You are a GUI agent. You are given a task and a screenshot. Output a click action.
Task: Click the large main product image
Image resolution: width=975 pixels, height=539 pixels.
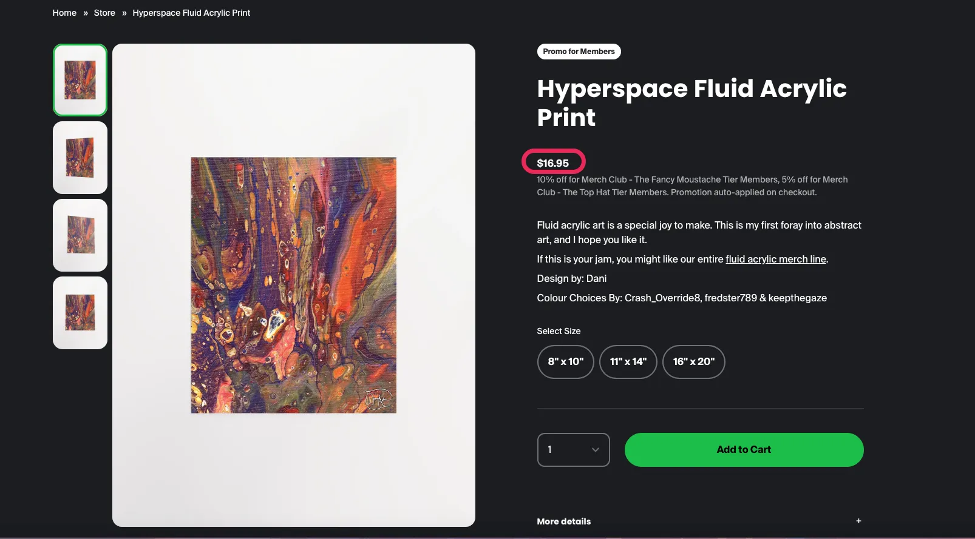click(294, 285)
